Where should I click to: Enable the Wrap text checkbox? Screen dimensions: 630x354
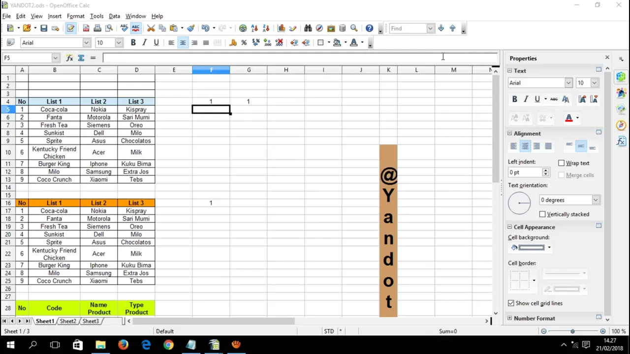[x=562, y=163]
